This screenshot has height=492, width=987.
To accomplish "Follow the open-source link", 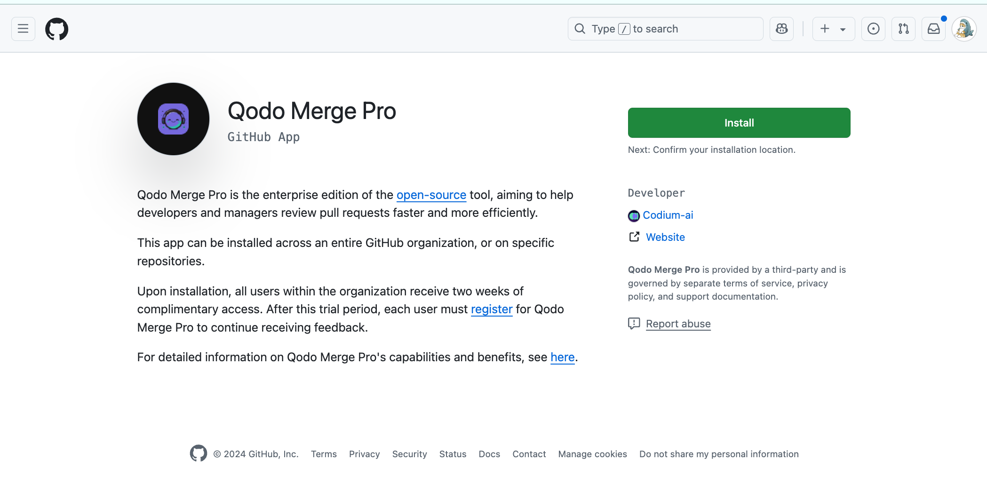I will (431, 195).
